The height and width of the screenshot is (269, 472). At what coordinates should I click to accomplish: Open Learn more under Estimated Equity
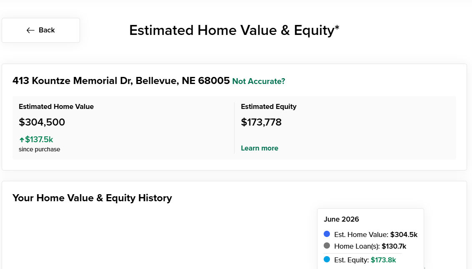tap(260, 148)
